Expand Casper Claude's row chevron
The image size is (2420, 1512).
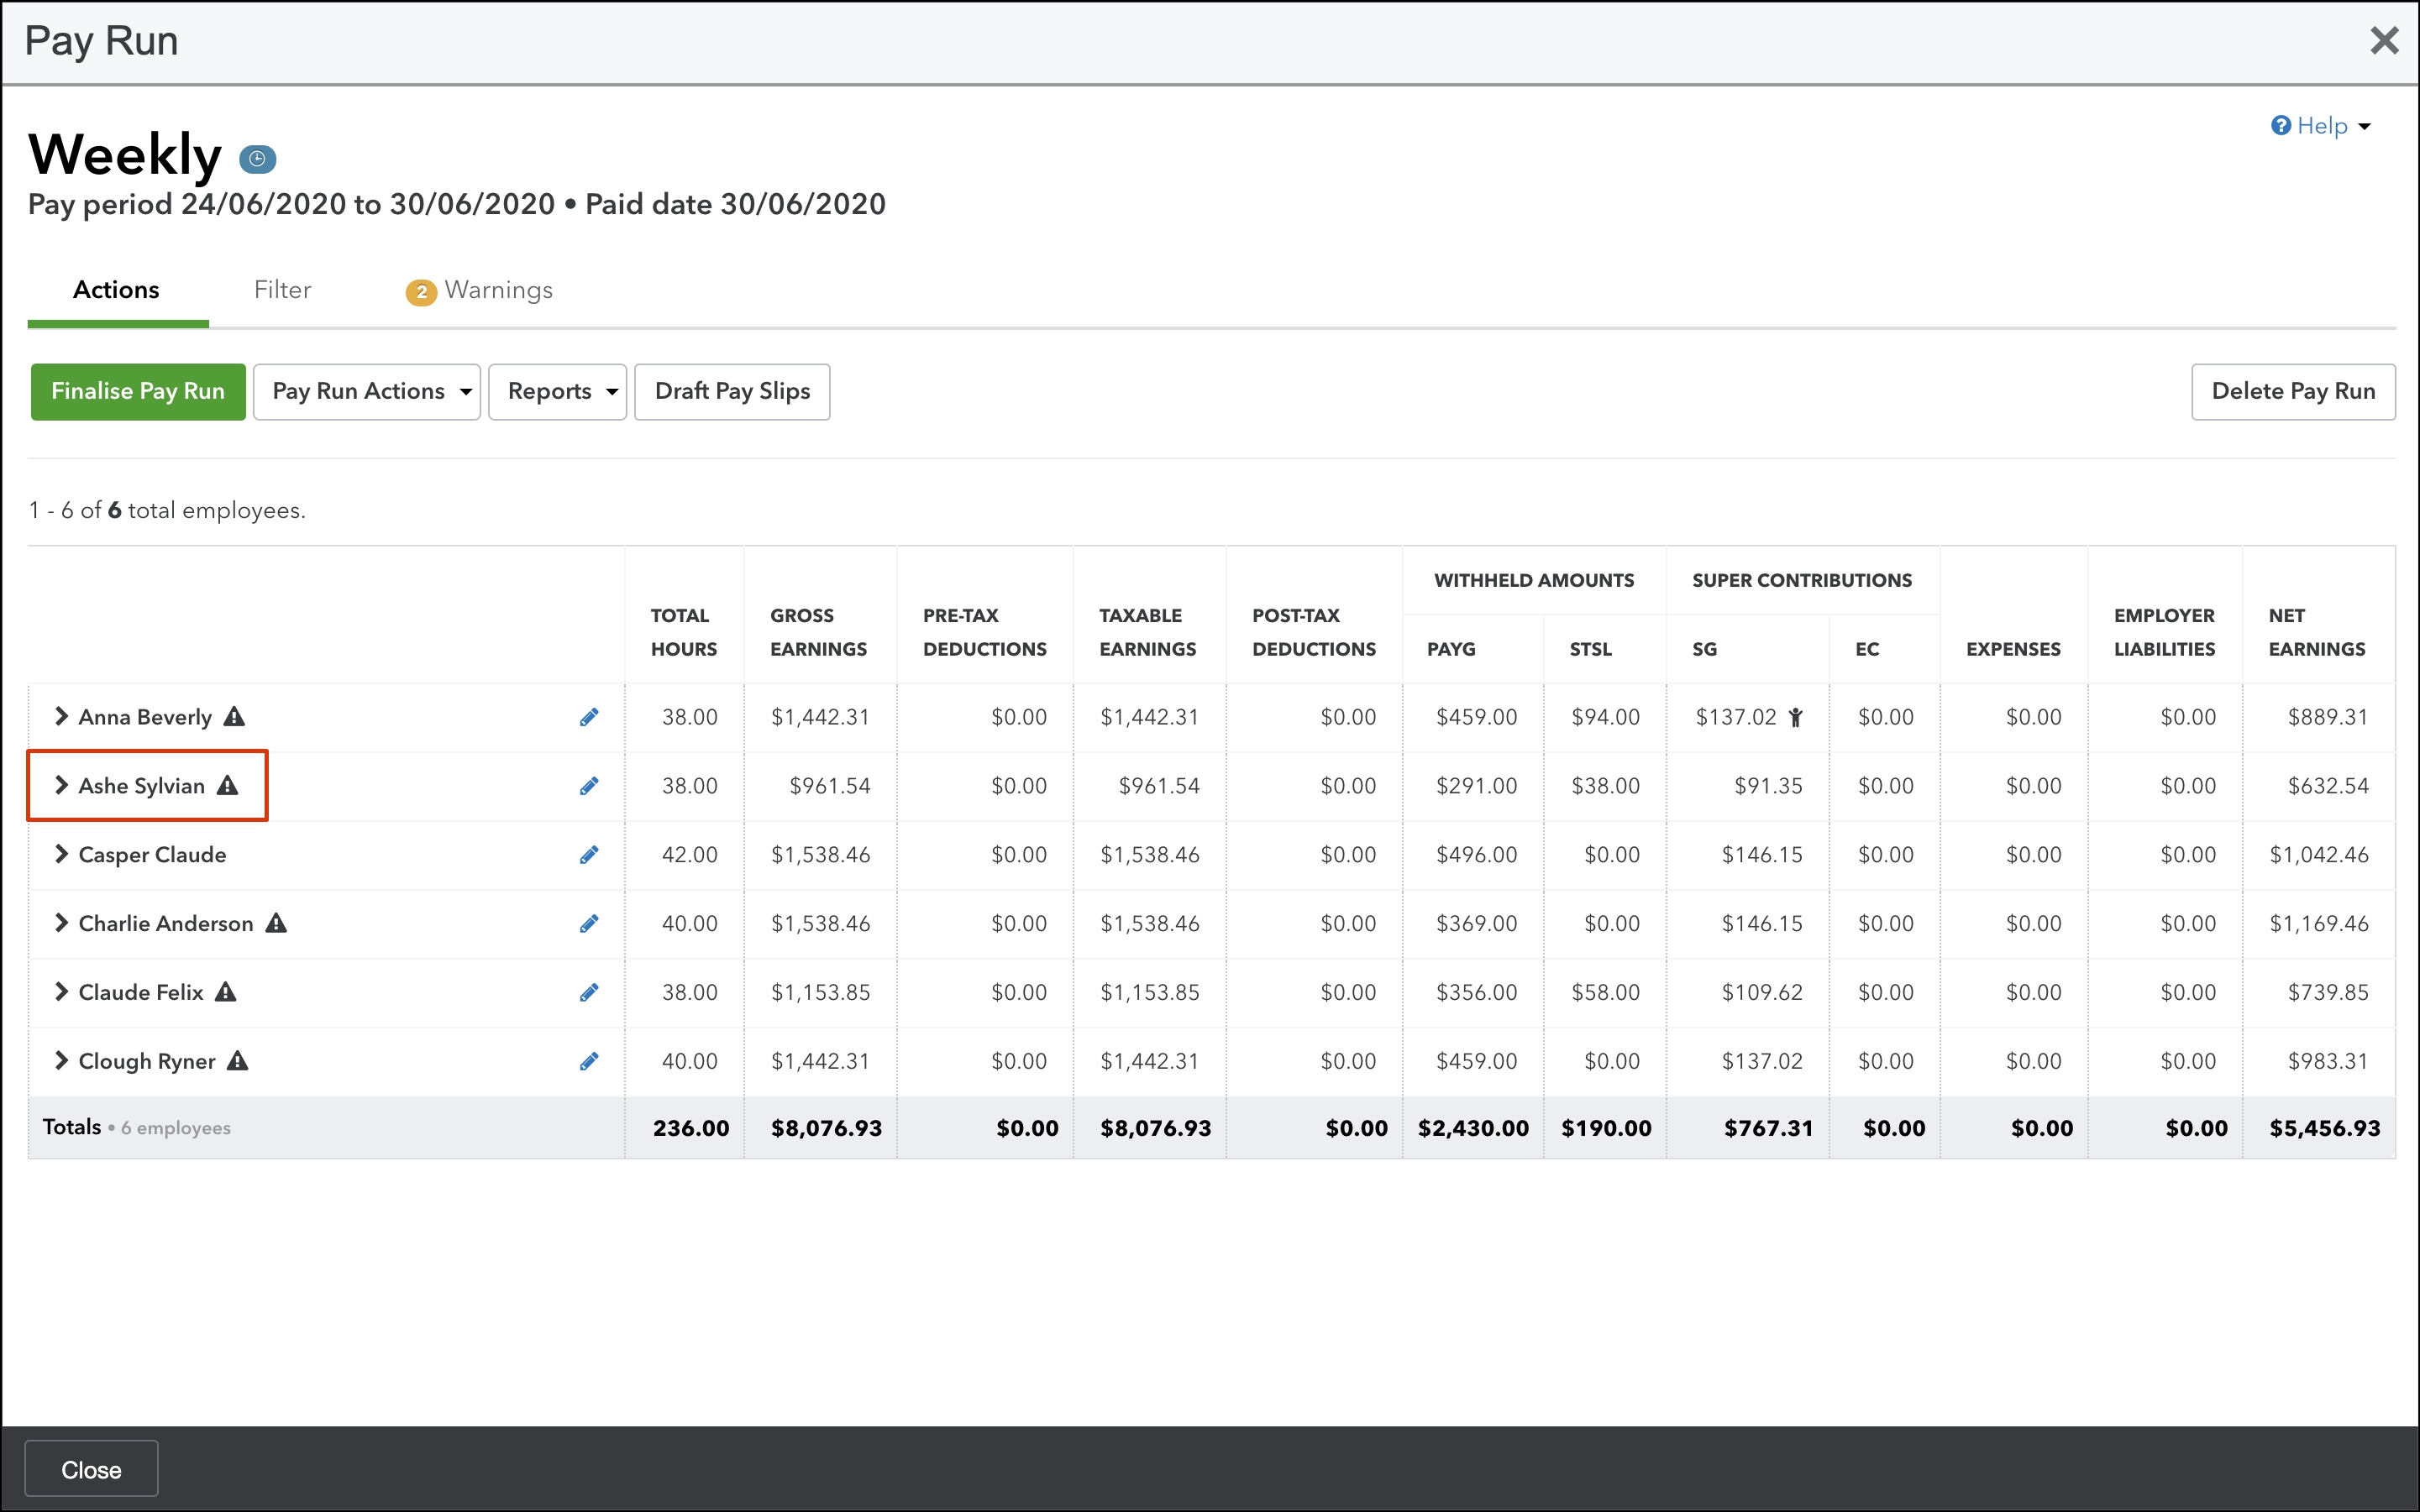(62, 854)
